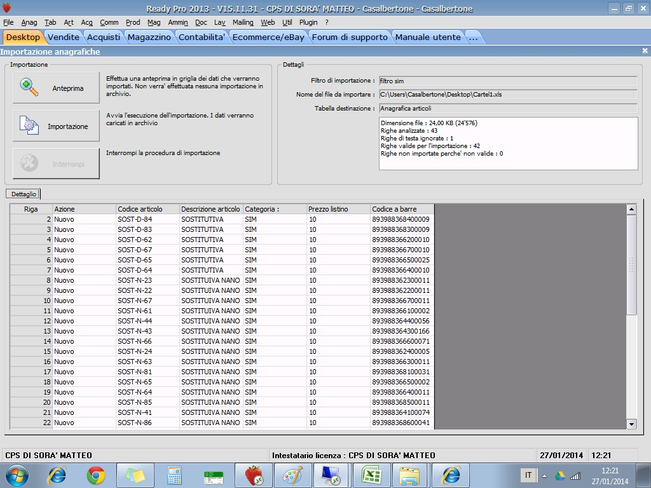Click the Ready Pro strawberry title icon
Viewport: 651px width, 488px height.
6,8
